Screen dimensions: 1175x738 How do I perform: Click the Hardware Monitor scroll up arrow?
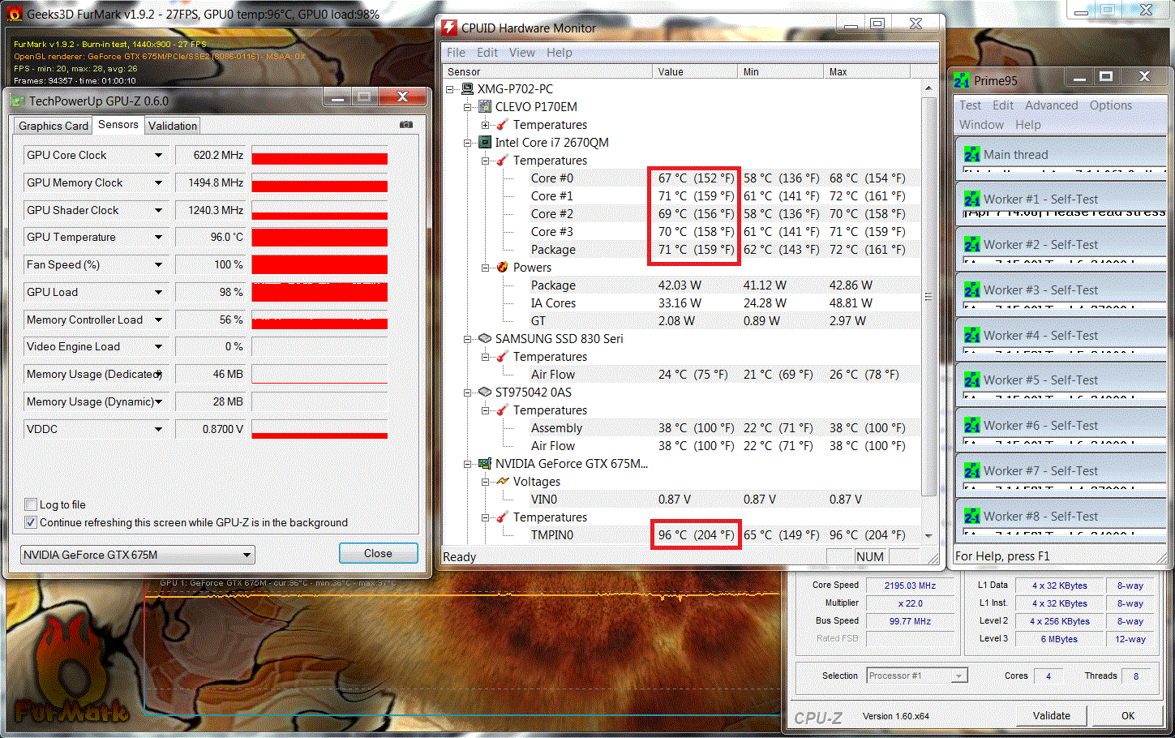coord(928,88)
